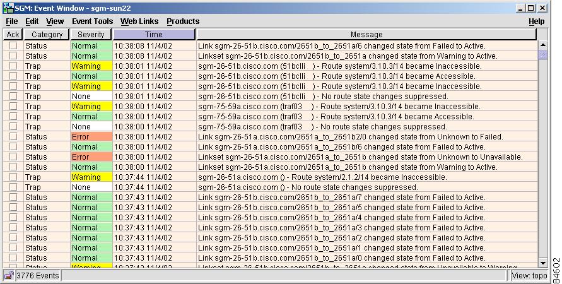Open the View menu
Viewport: 562px width, 284px height.
click(55, 21)
